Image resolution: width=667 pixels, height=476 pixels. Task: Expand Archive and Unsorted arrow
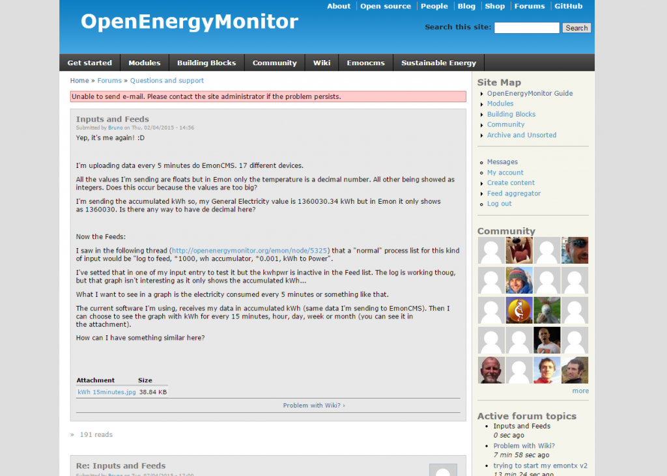pos(481,135)
